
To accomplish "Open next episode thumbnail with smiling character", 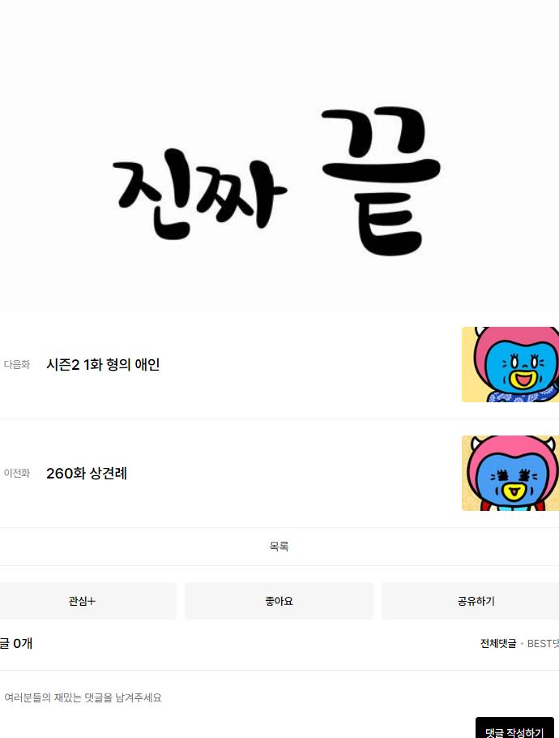I will click(510, 364).
